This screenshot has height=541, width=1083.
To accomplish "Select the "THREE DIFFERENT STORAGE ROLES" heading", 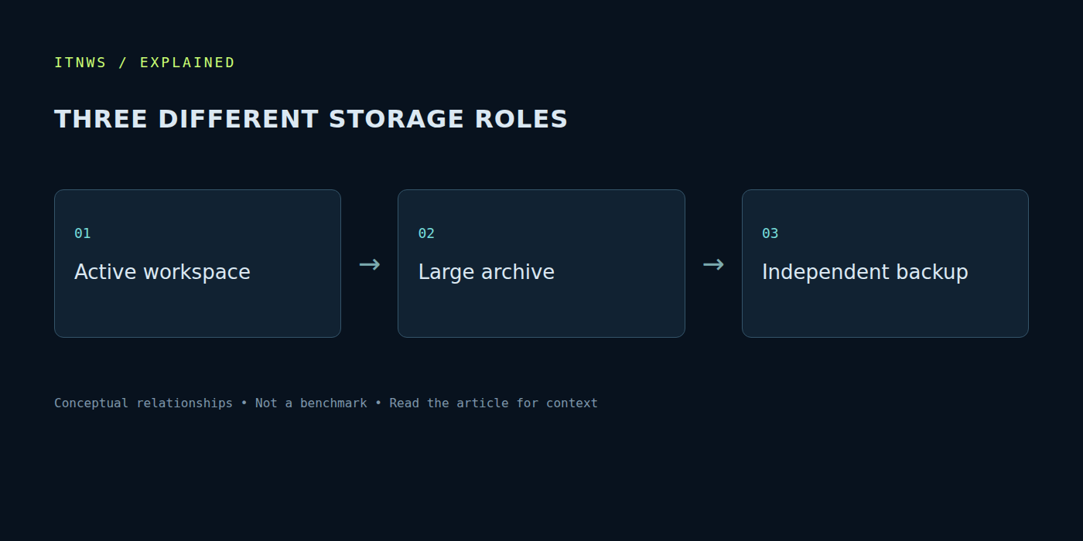I will pos(311,119).
